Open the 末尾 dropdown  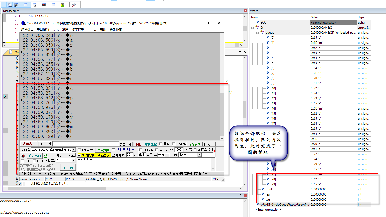pos(167,155)
